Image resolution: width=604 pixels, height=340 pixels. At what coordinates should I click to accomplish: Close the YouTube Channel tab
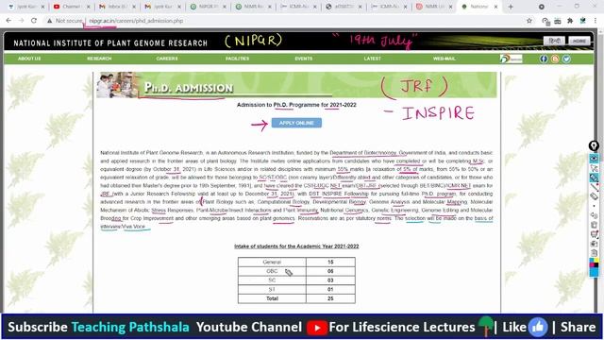[x=88, y=7]
